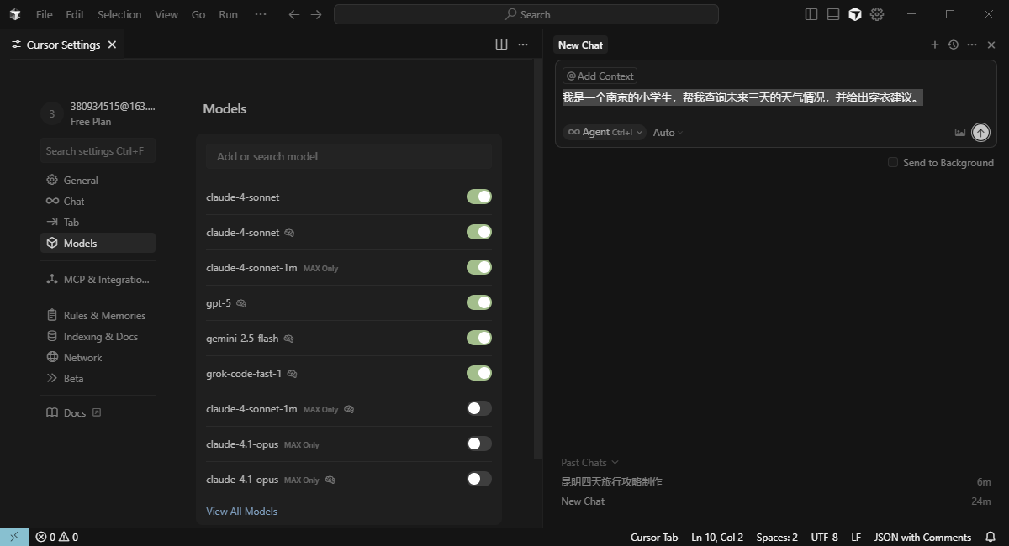The height and width of the screenshot is (546, 1009).
Task: Click Ln 10, Col 2 indicator
Action: [717, 537]
